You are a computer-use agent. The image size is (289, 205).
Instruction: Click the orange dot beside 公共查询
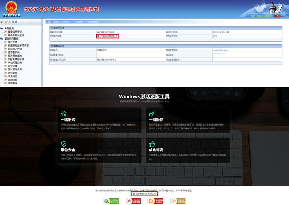tap(2, 22)
